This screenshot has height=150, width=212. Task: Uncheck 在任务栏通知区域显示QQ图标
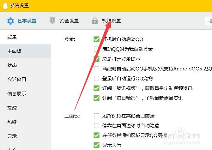[x=96, y=135]
